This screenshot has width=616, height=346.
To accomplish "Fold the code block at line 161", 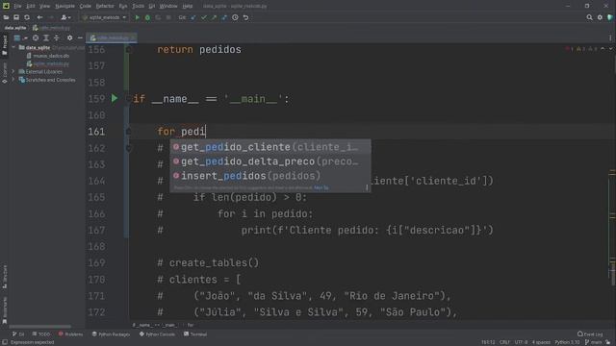I will pos(128,132).
